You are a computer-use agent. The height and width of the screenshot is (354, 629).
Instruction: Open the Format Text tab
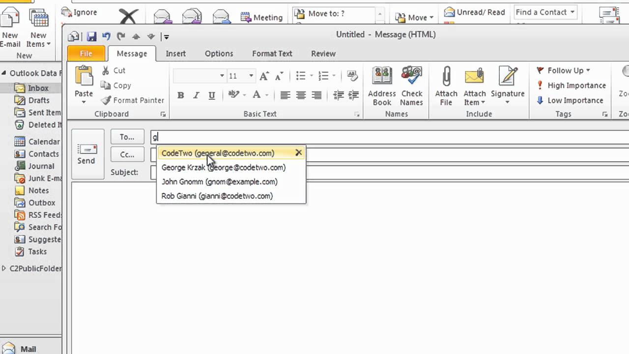coord(272,53)
